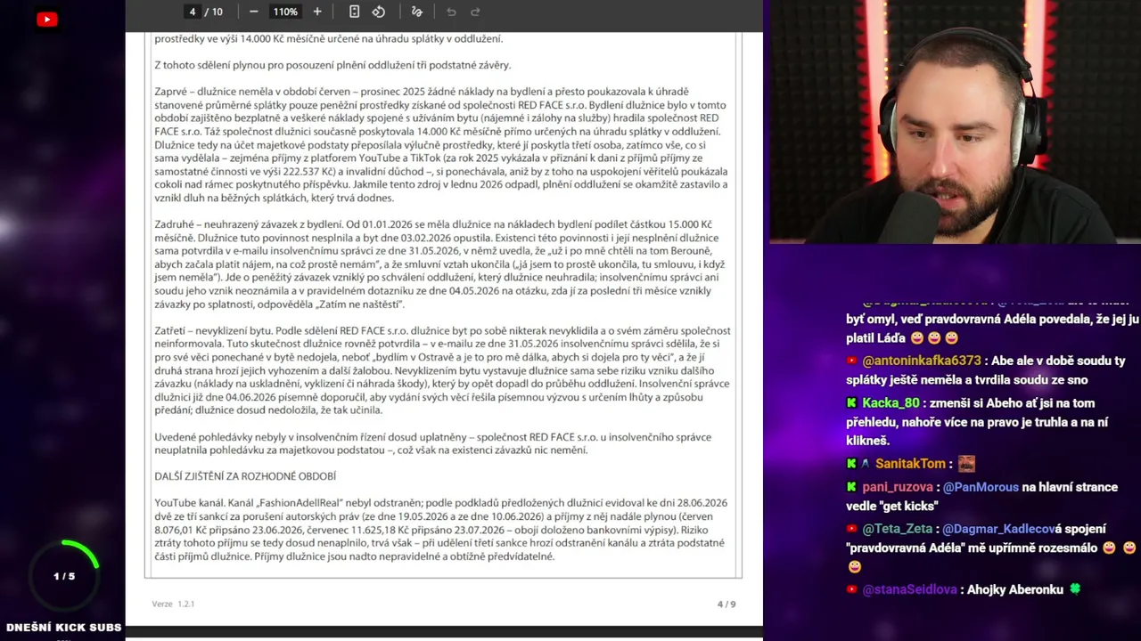Click the username @stanaSeidlova in chat
The width and height of the screenshot is (1141, 641).
[x=910, y=589]
